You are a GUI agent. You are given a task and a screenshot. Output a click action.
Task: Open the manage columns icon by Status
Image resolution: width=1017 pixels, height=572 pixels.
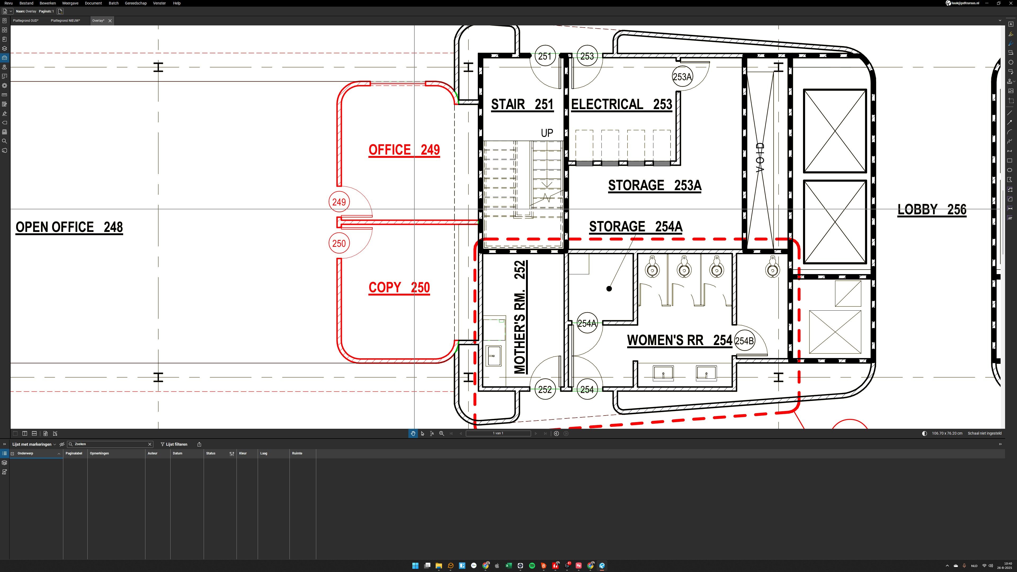232,454
